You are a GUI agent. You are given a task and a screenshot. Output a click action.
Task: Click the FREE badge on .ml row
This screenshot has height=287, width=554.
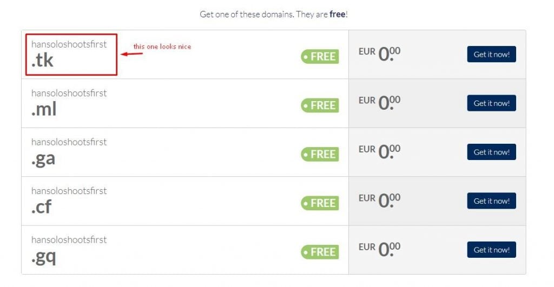[320, 105]
